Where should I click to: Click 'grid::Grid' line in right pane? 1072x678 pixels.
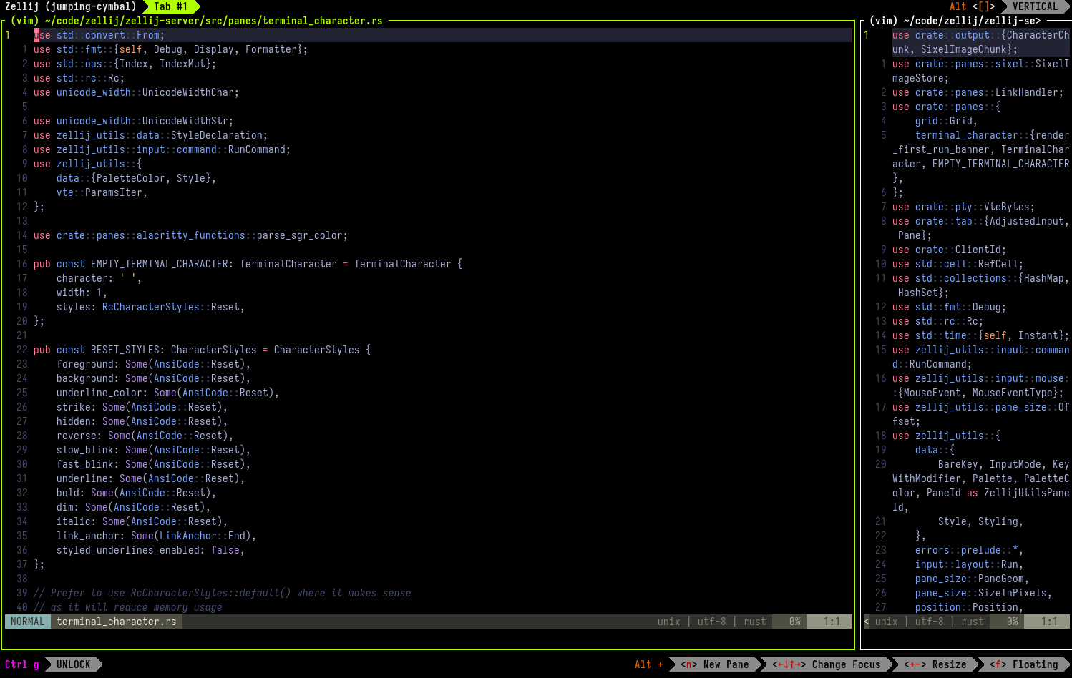click(946, 121)
